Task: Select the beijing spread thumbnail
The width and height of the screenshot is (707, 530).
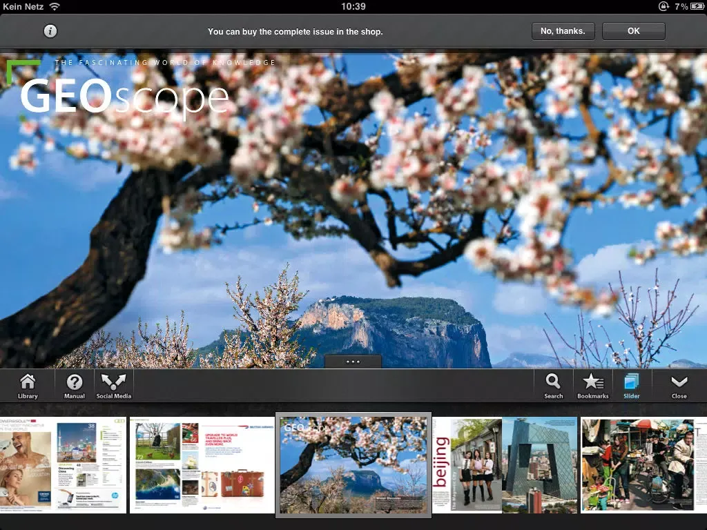Action: 505,465
